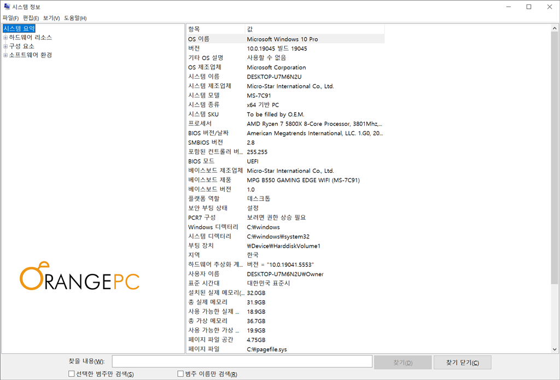Select the 지역 row
The image size is (560, 380).
[285, 255]
